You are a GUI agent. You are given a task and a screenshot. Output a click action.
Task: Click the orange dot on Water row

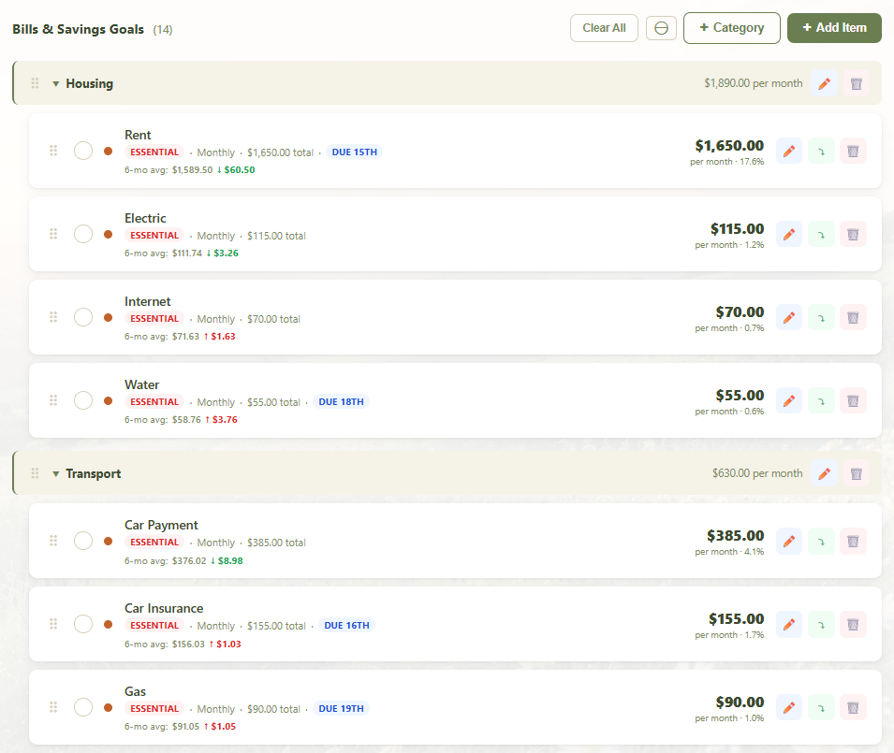coord(108,401)
